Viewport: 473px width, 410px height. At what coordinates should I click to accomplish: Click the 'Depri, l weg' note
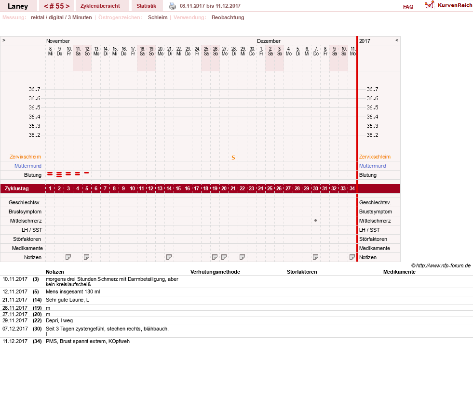click(x=59, y=320)
